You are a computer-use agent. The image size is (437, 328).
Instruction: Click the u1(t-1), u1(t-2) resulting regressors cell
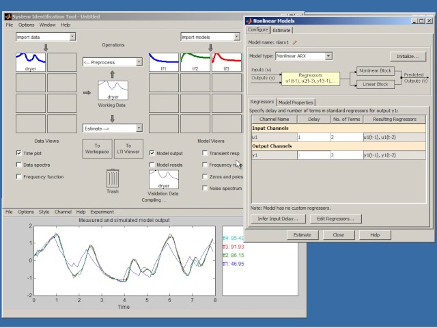[395, 137]
